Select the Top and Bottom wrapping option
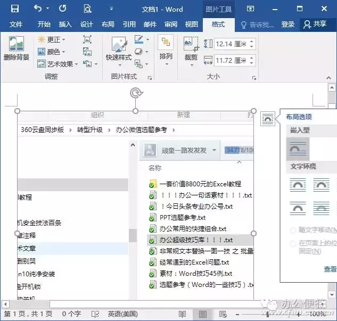Screen dimensions: 337x321 click(x=298, y=208)
